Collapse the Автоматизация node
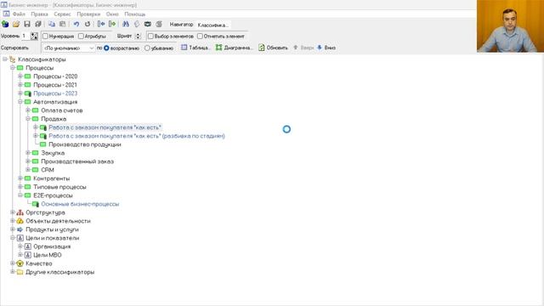Image resolution: width=544 pixels, height=306 pixels. pyautogui.click(x=20, y=102)
